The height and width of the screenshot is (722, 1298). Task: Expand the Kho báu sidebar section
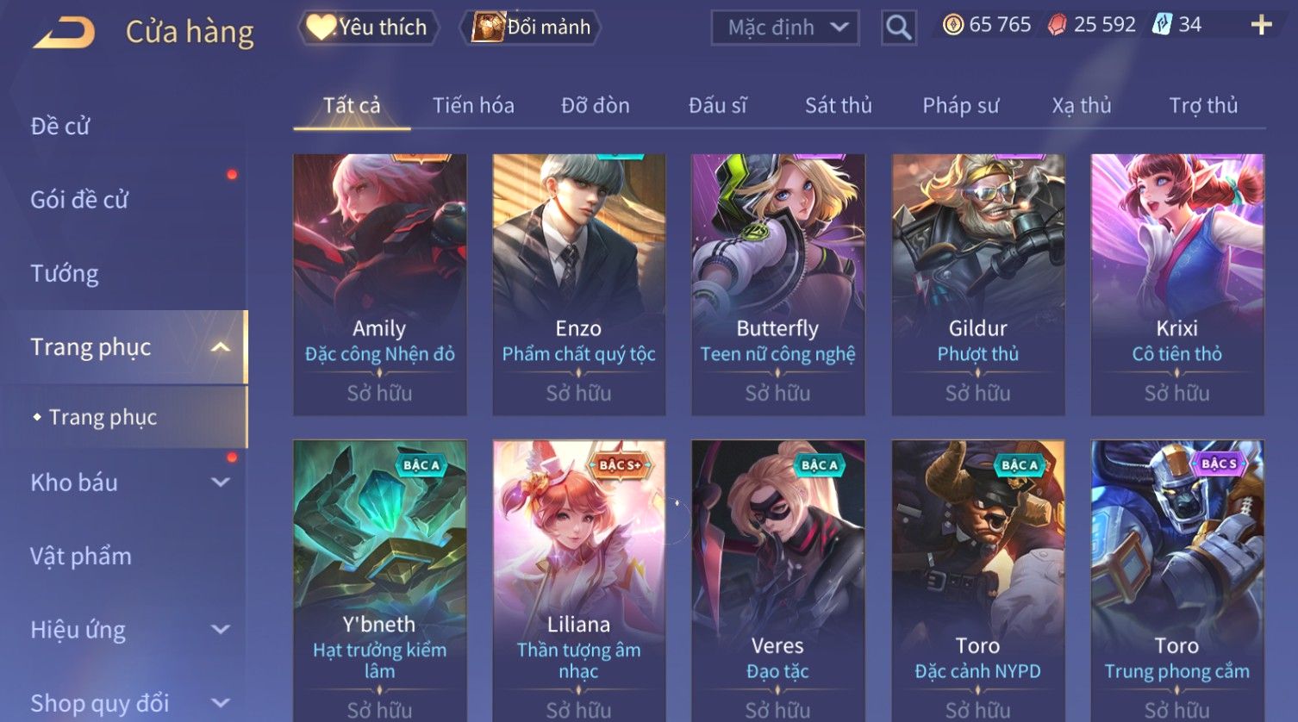pyautogui.click(x=221, y=482)
